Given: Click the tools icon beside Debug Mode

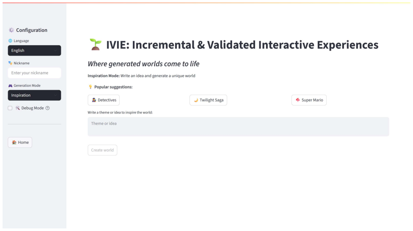Looking at the screenshot, I should (x=17, y=108).
